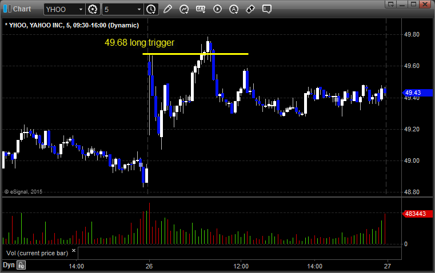Click the lock icon next to Dyn
Screen dimensions: 435x273
[21, 265]
